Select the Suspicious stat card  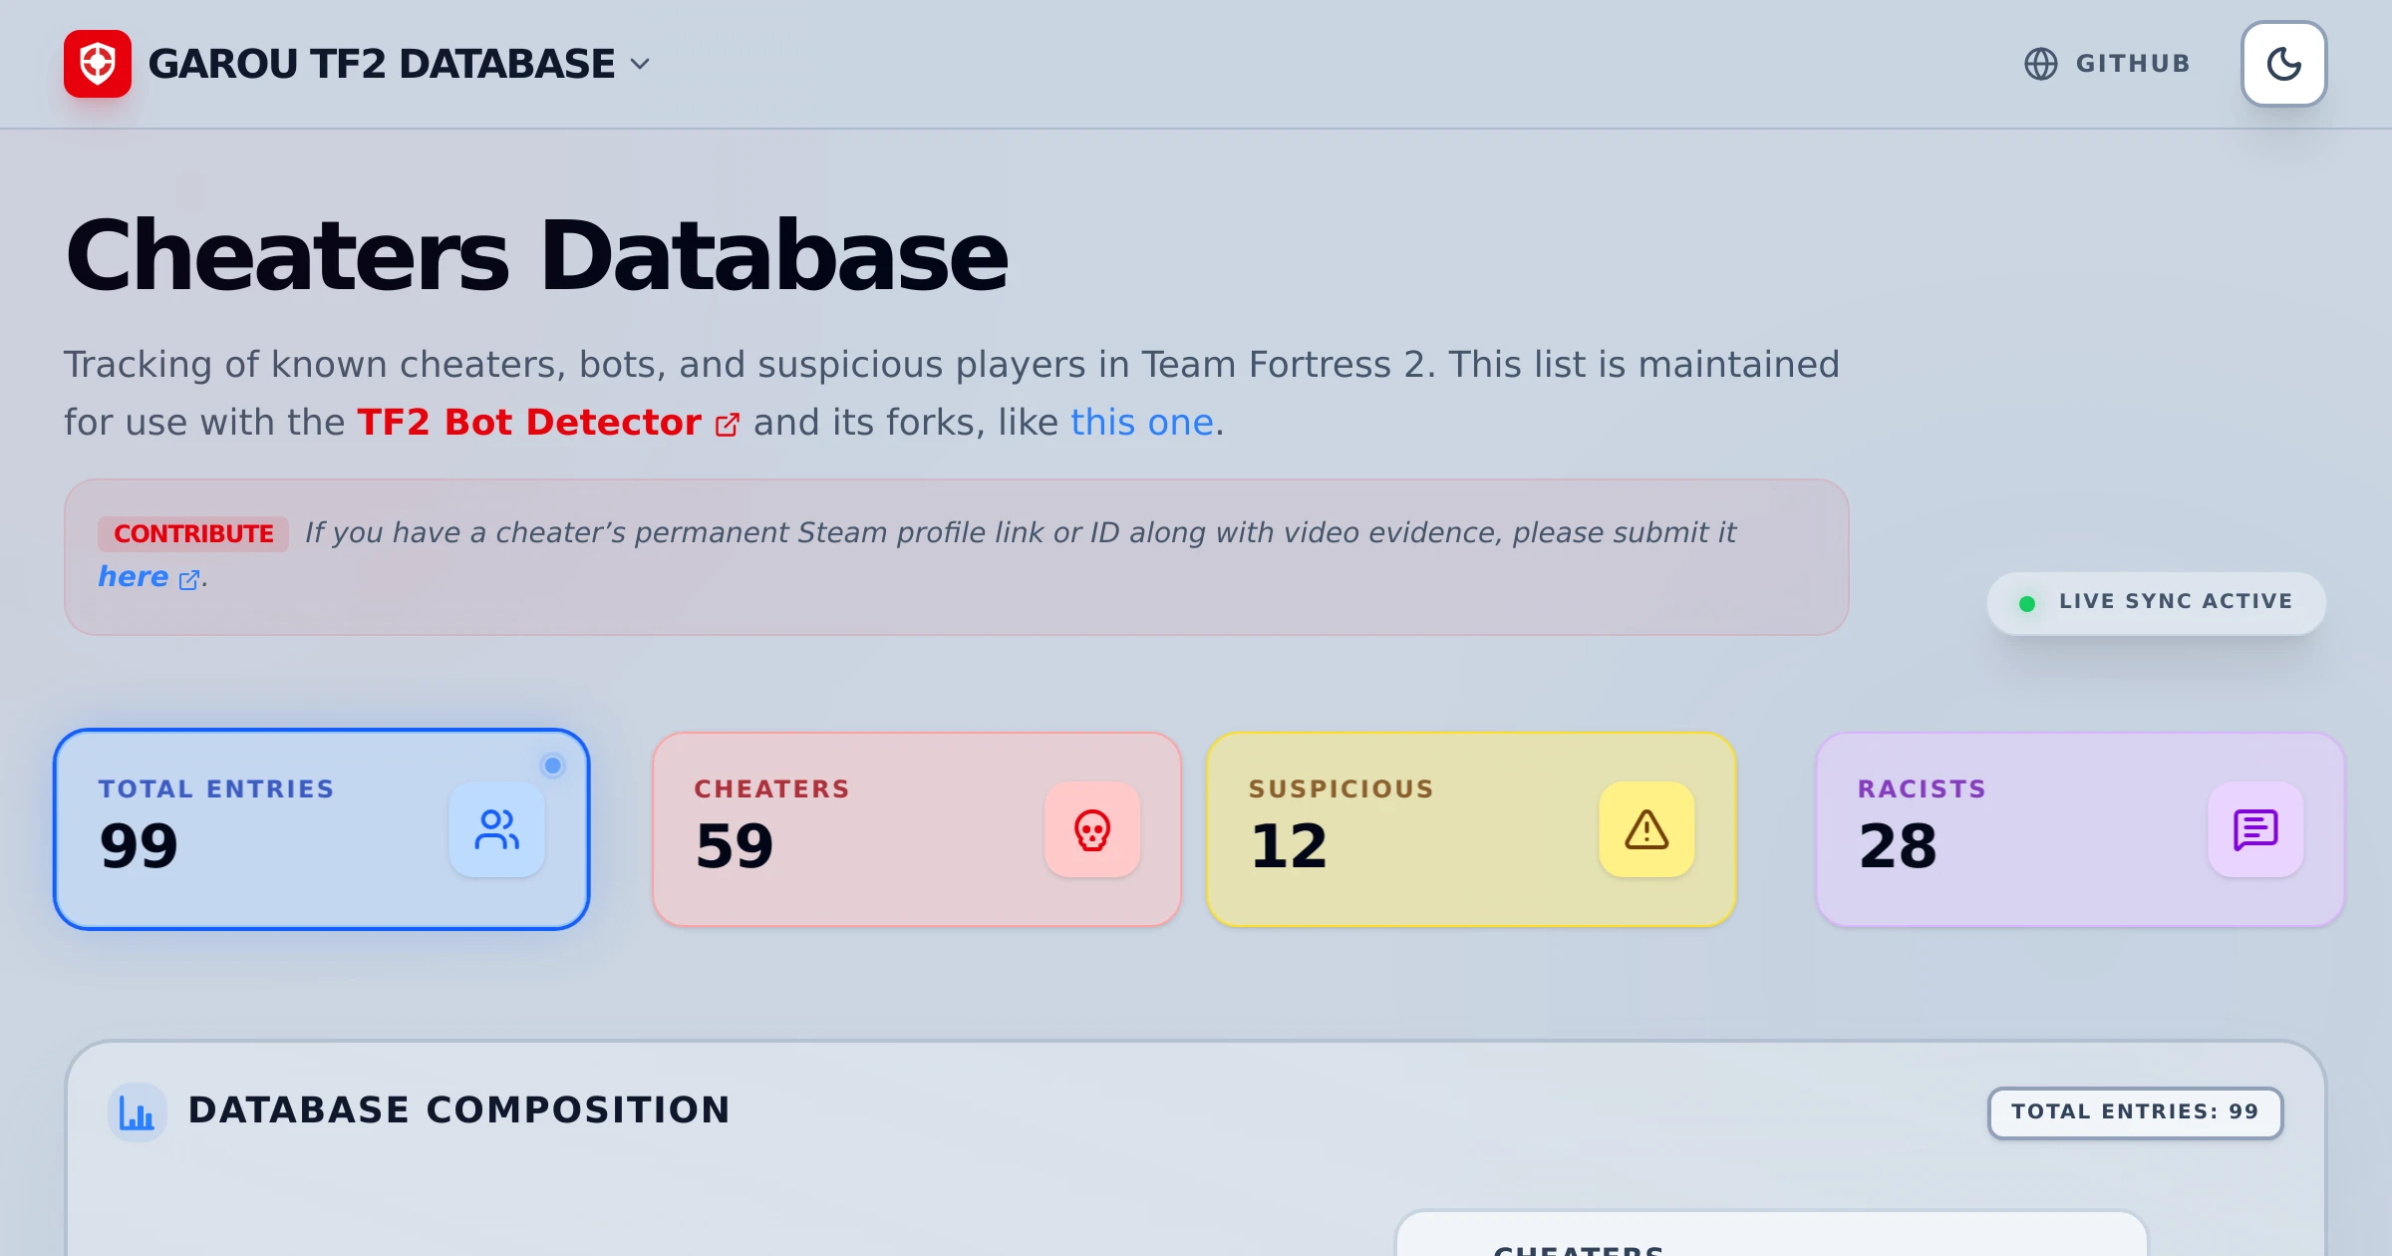[1471, 829]
